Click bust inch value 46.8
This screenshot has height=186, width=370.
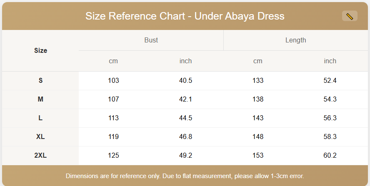click(185, 137)
